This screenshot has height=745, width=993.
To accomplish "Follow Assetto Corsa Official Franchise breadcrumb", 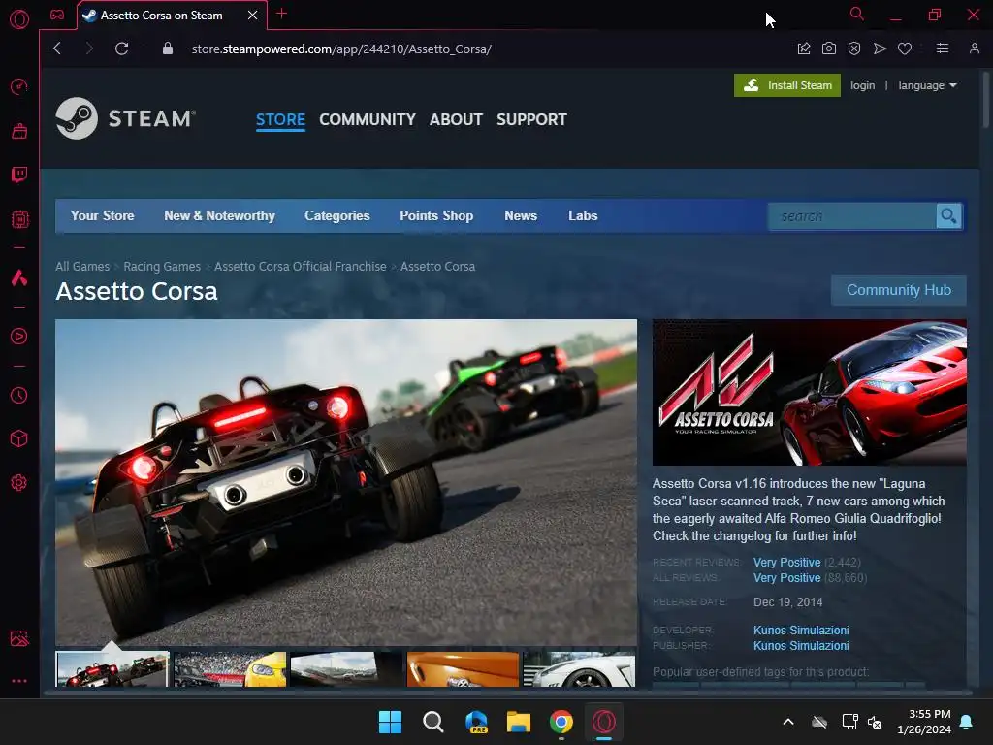I will point(301,267).
